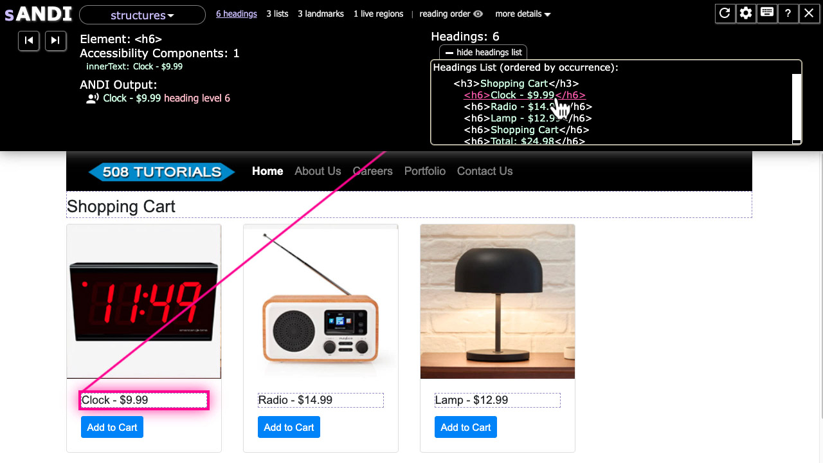Click the 508 Tutorials logo

click(161, 172)
